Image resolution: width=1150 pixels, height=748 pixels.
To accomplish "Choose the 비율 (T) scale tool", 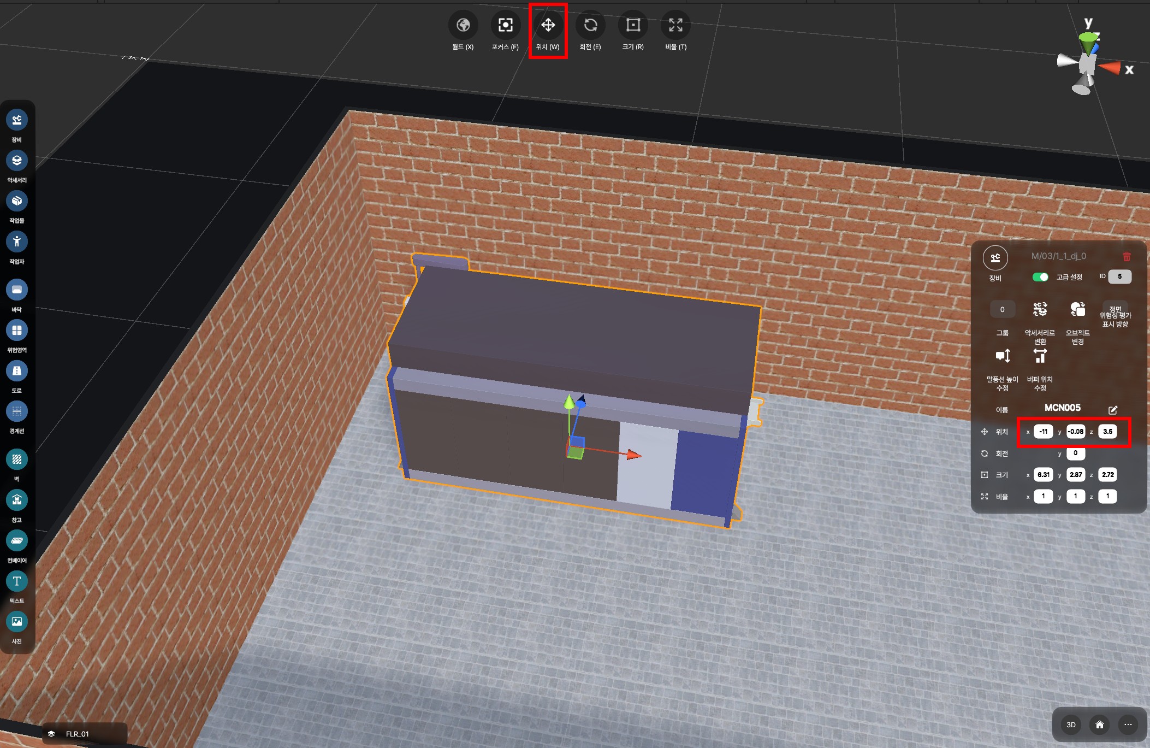I will [x=675, y=25].
